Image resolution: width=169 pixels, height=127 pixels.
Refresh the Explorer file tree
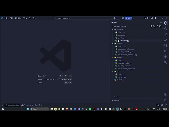157,26
